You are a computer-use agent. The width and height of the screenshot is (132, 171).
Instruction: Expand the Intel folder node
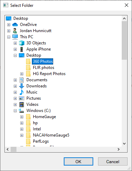[x=22, y=129]
